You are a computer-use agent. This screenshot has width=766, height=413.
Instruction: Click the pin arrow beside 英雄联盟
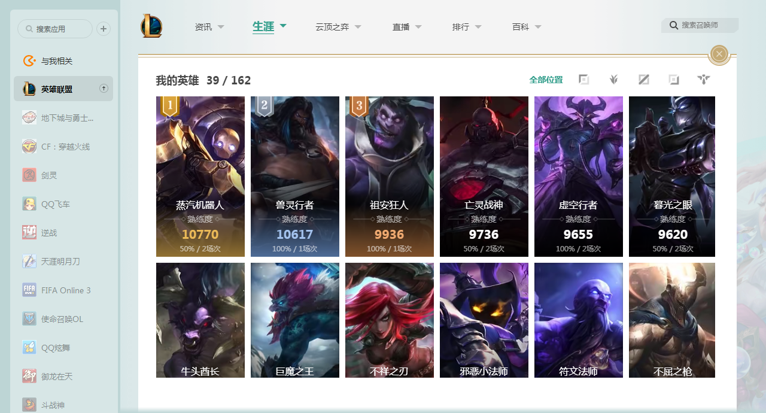[104, 89]
